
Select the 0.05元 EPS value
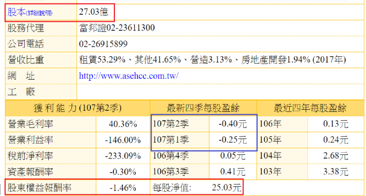[232, 156]
